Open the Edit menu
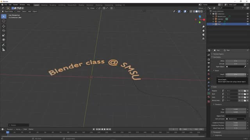 [x=10, y=5]
